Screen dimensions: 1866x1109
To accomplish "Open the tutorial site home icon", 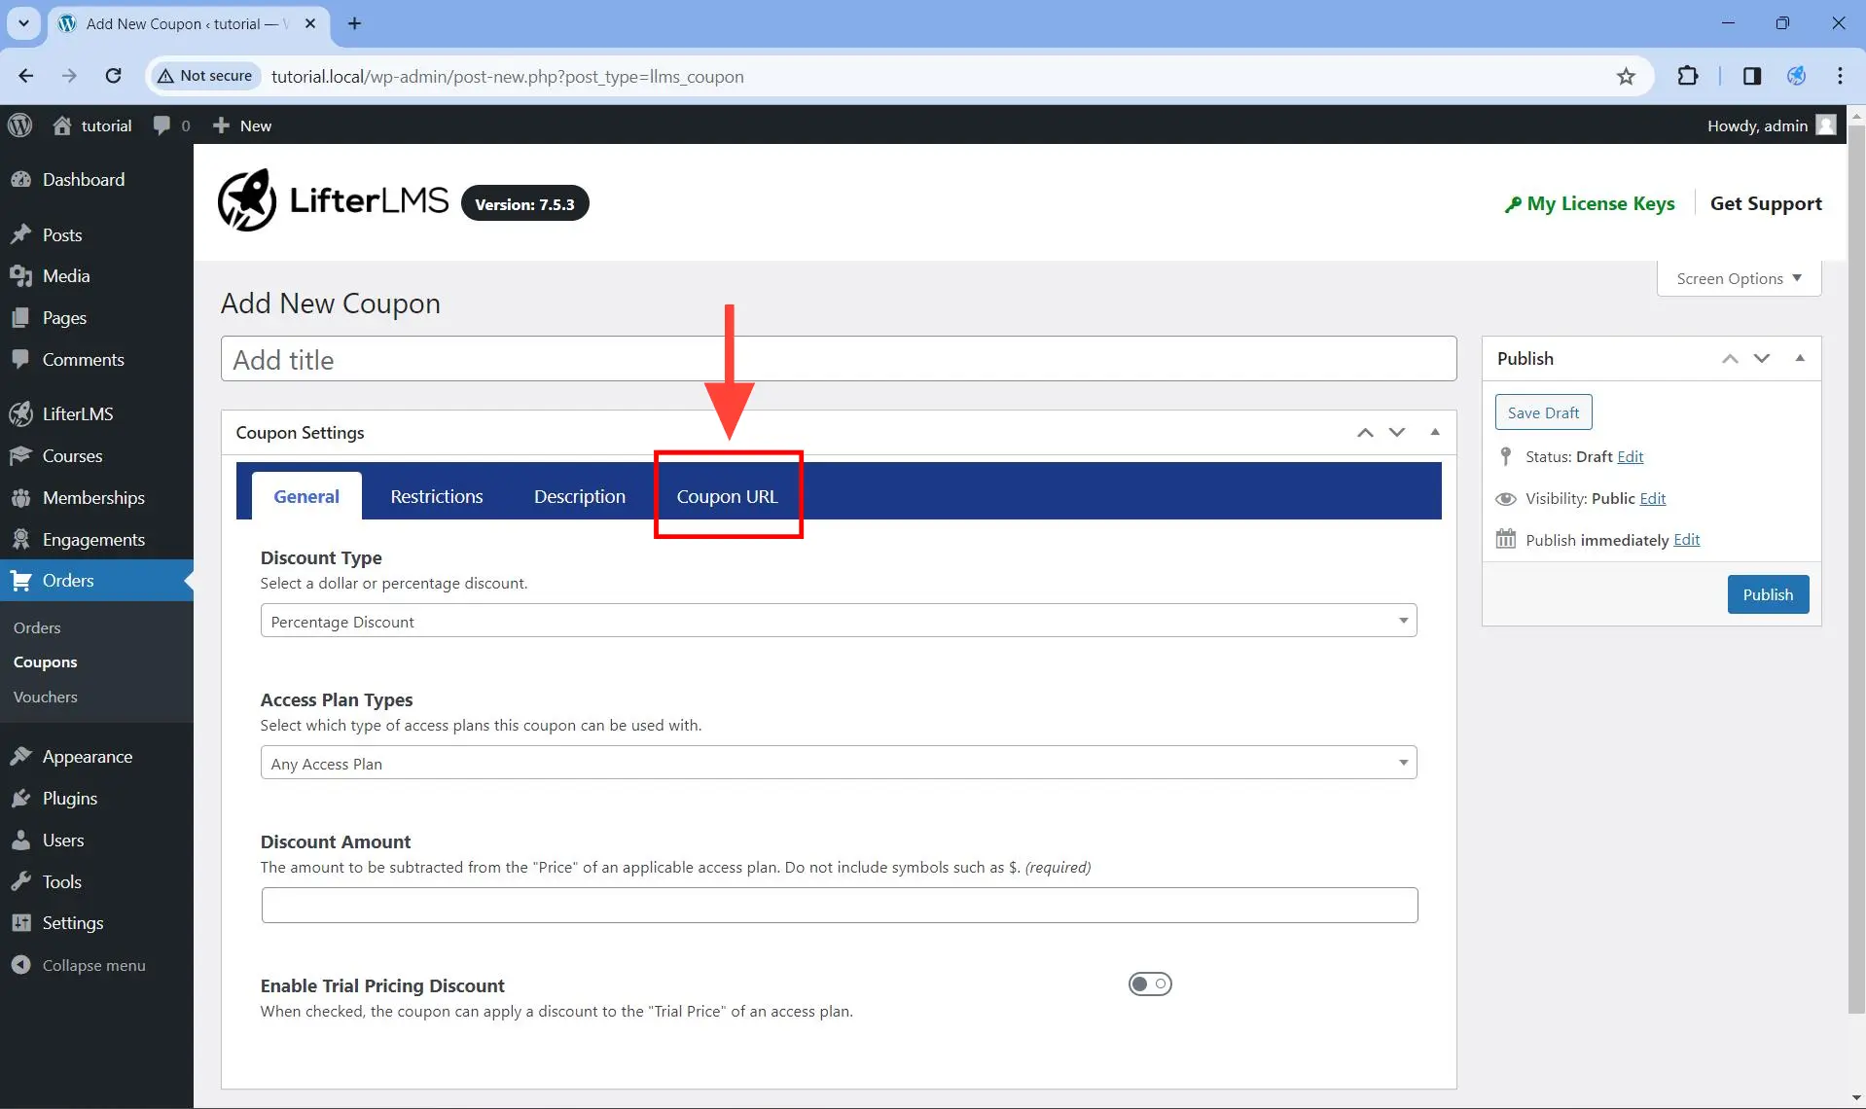I will pyautogui.click(x=62, y=125).
